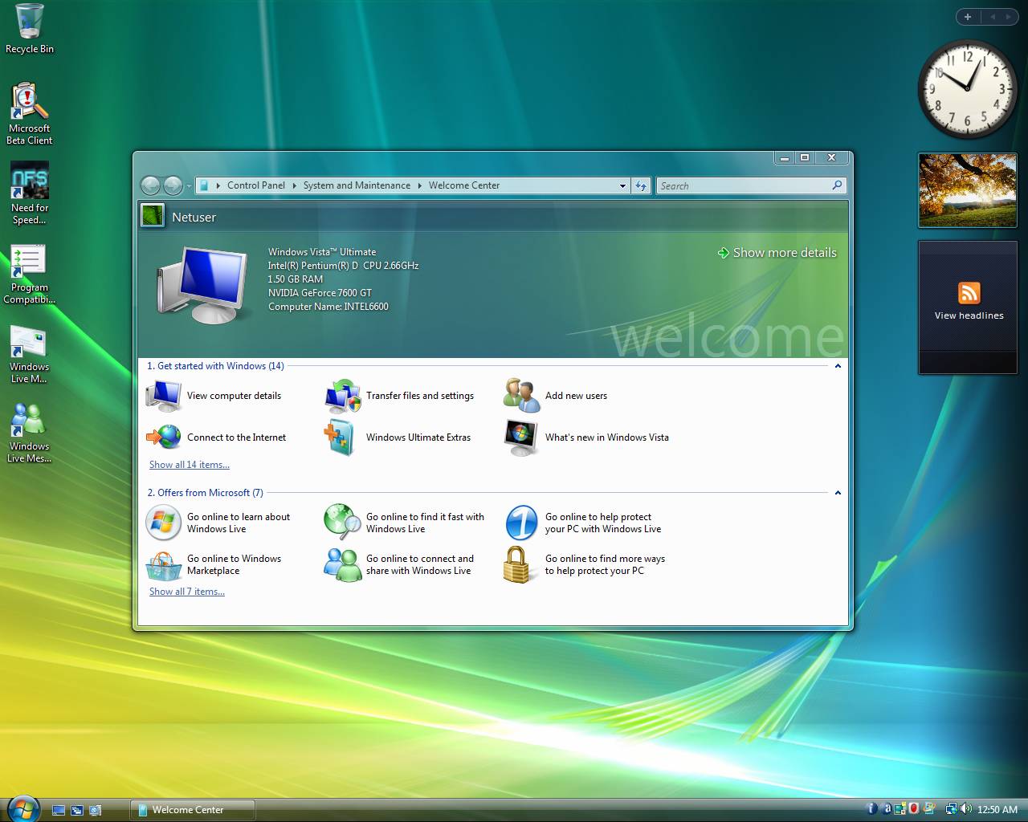The width and height of the screenshot is (1028, 822).
Task: Click the 'NVIDIA GeForce 7600 GT' text
Action: (x=320, y=293)
